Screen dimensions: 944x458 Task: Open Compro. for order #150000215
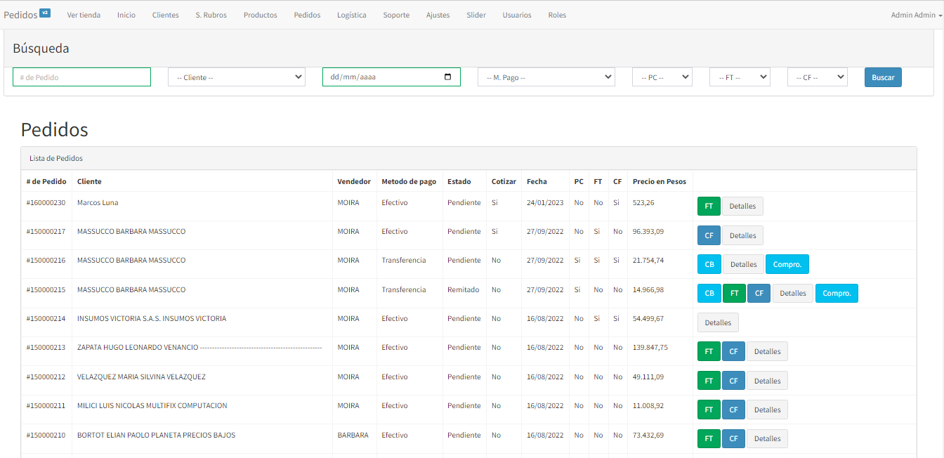(837, 294)
